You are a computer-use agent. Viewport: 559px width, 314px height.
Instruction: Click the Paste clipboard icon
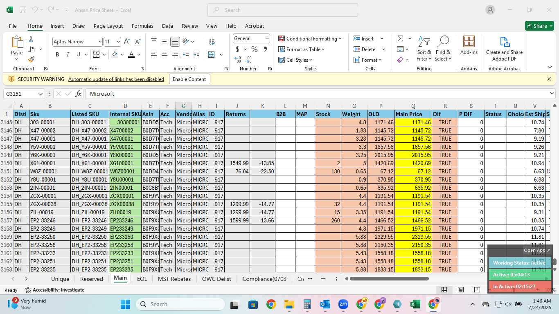[17, 42]
